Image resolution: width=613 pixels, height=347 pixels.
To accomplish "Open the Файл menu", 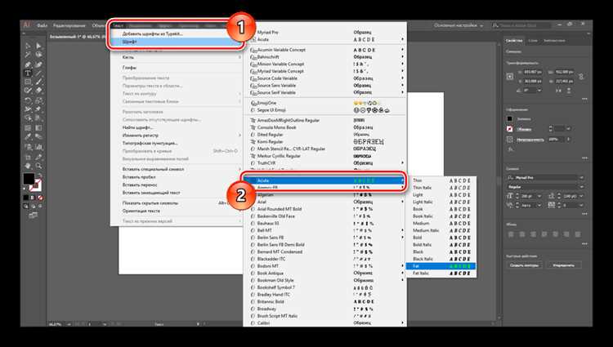I will coord(43,26).
